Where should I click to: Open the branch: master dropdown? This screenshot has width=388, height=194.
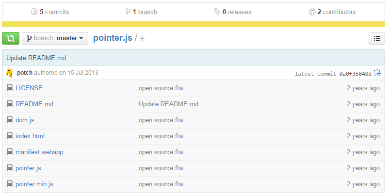(x=55, y=38)
